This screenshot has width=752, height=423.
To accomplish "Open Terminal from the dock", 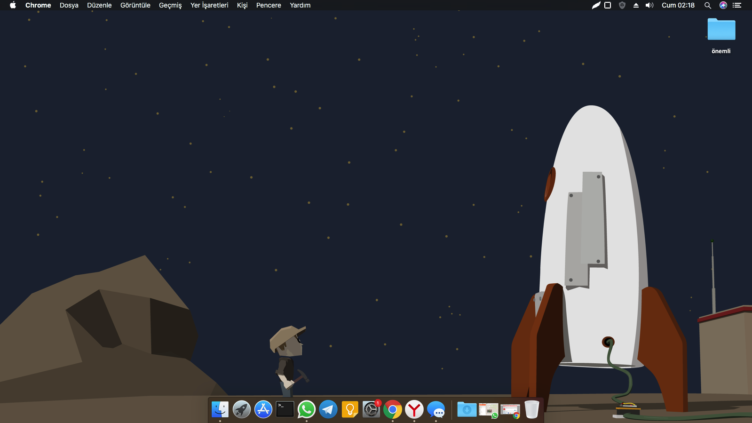I will pyautogui.click(x=285, y=409).
